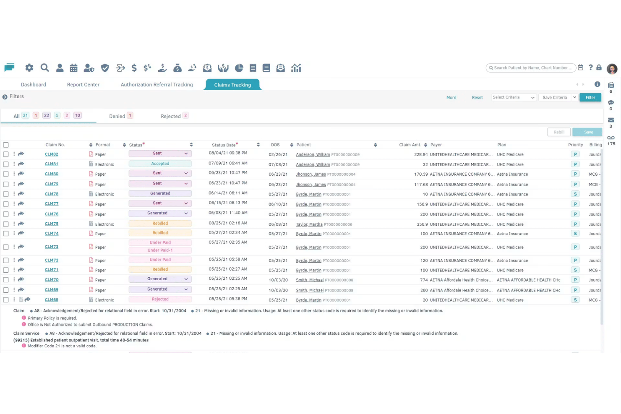Open the bar chart analytics toolbar icon

(296, 68)
